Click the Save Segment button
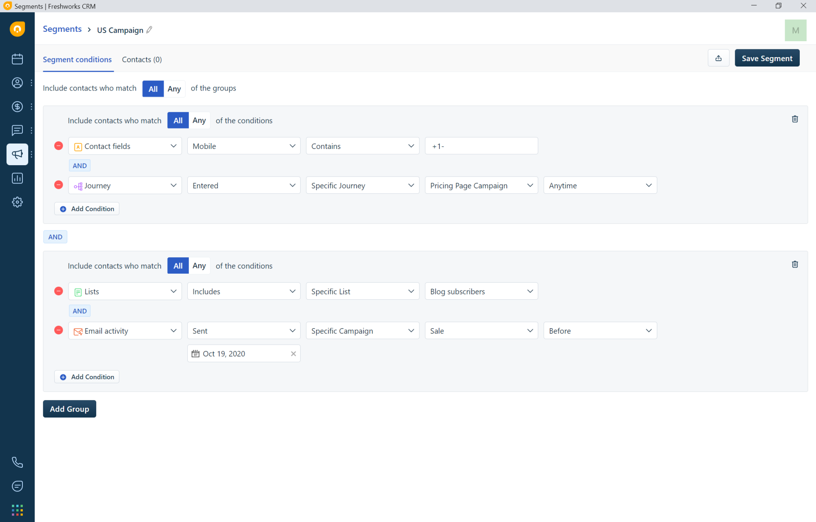The height and width of the screenshot is (522, 816). (x=767, y=58)
